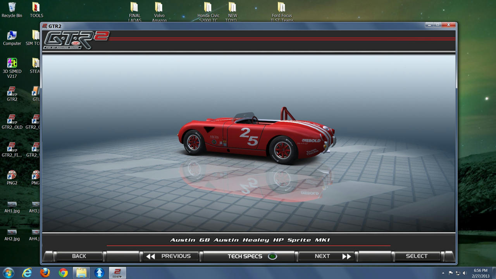The height and width of the screenshot is (279, 496).
Task: Open the NEW TOYO desktop folder
Action: (232, 12)
